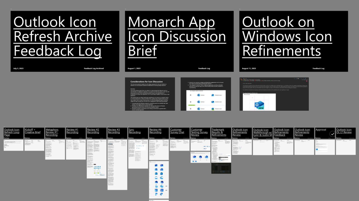Click Feedback Log label on Monarch brief card

pyautogui.click(x=204, y=69)
